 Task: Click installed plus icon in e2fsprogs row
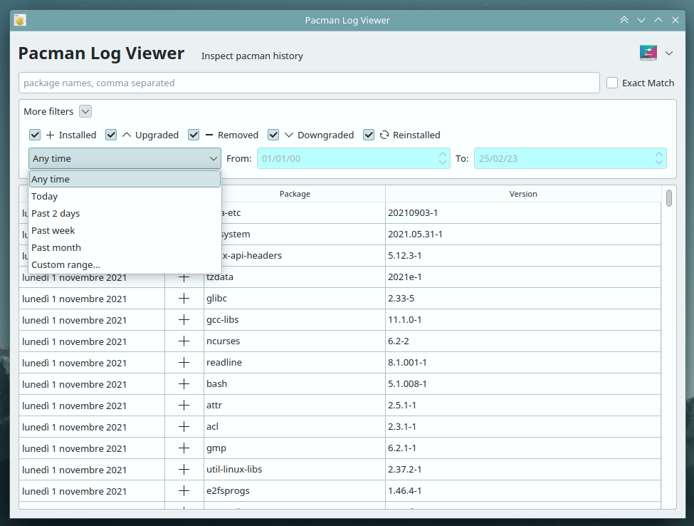(x=184, y=490)
